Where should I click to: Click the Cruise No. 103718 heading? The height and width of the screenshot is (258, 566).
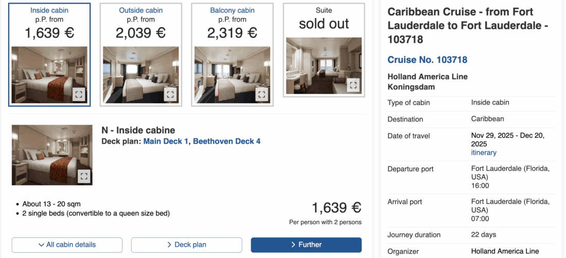[x=427, y=60]
